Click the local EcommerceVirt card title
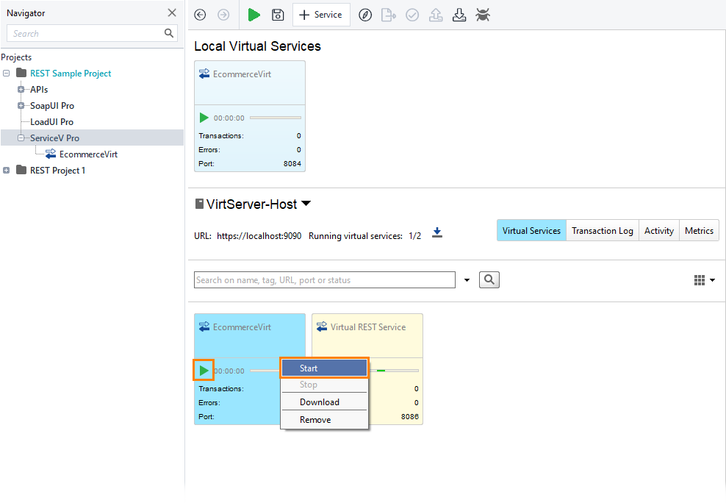Viewport: 726px width, 503px height. 242,74
